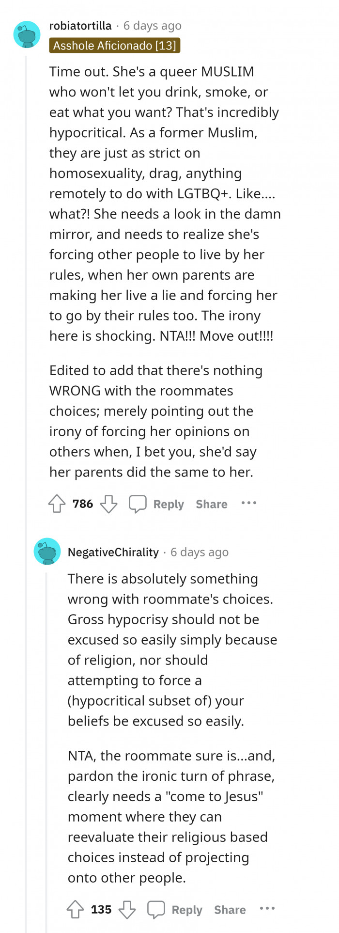The image size is (339, 933).
Task: Open more options on robiatortilla's comment
Action: coord(249,503)
